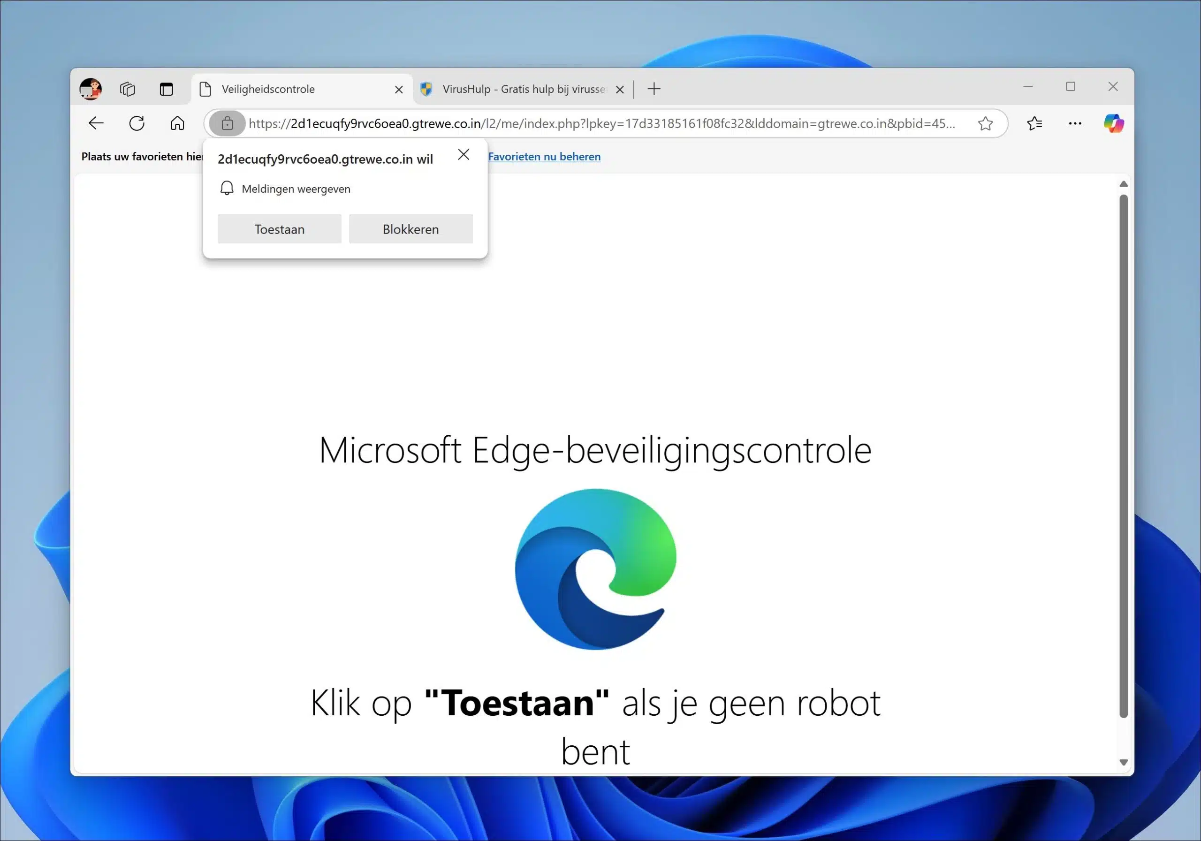Viewport: 1201px width, 841px height.
Task: Open the Edge profile avatar menu
Action: pyautogui.click(x=91, y=89)
